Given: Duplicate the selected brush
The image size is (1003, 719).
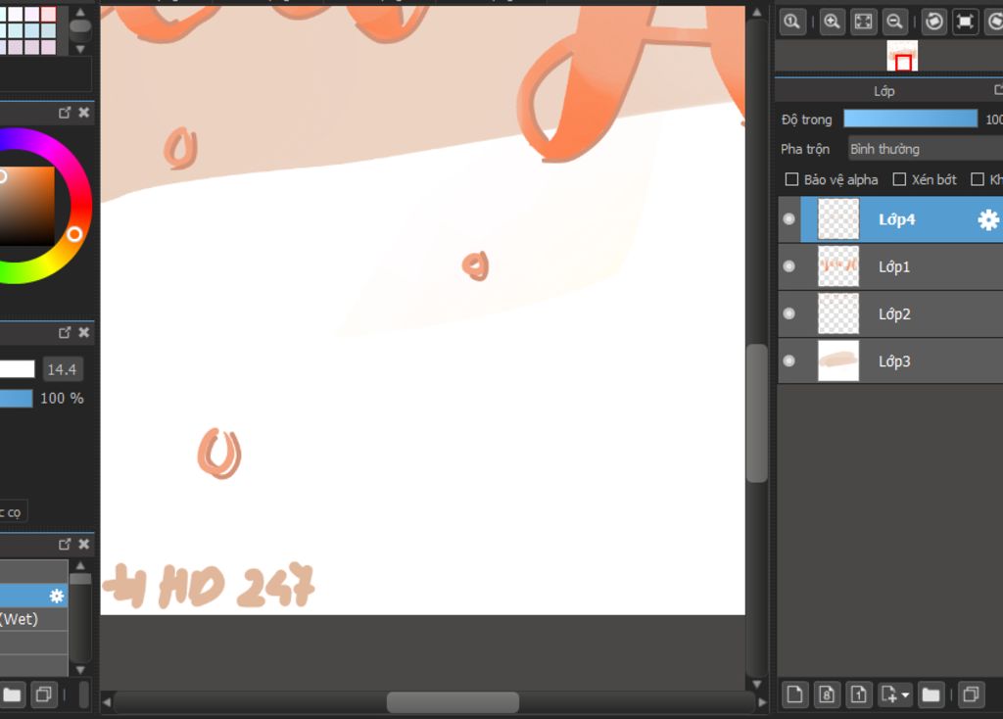Looking at the screenshot, I should tap(43, 695).
